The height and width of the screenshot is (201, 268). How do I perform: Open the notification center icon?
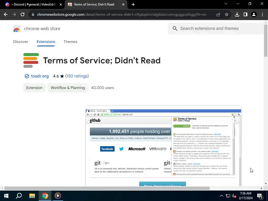point(260,196)
